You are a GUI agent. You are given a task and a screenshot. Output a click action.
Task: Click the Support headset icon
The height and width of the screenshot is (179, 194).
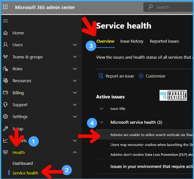click(x=5, y=105)
